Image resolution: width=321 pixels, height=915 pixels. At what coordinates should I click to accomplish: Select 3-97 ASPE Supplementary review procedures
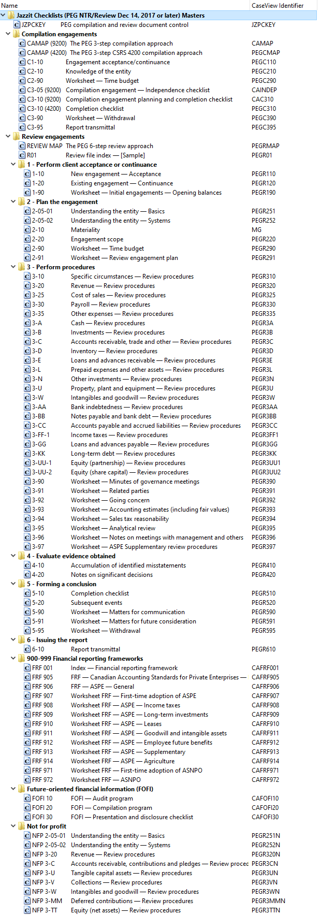[x=158, y=547]
